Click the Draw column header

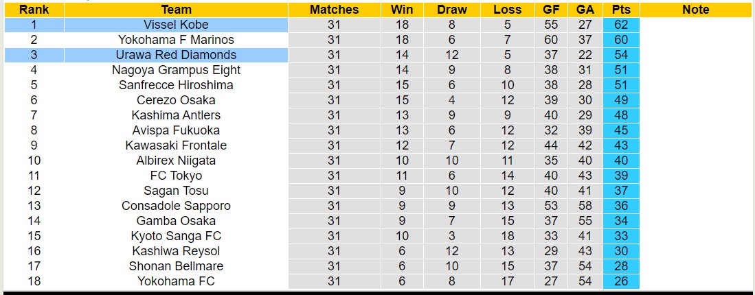coord(451,10)
